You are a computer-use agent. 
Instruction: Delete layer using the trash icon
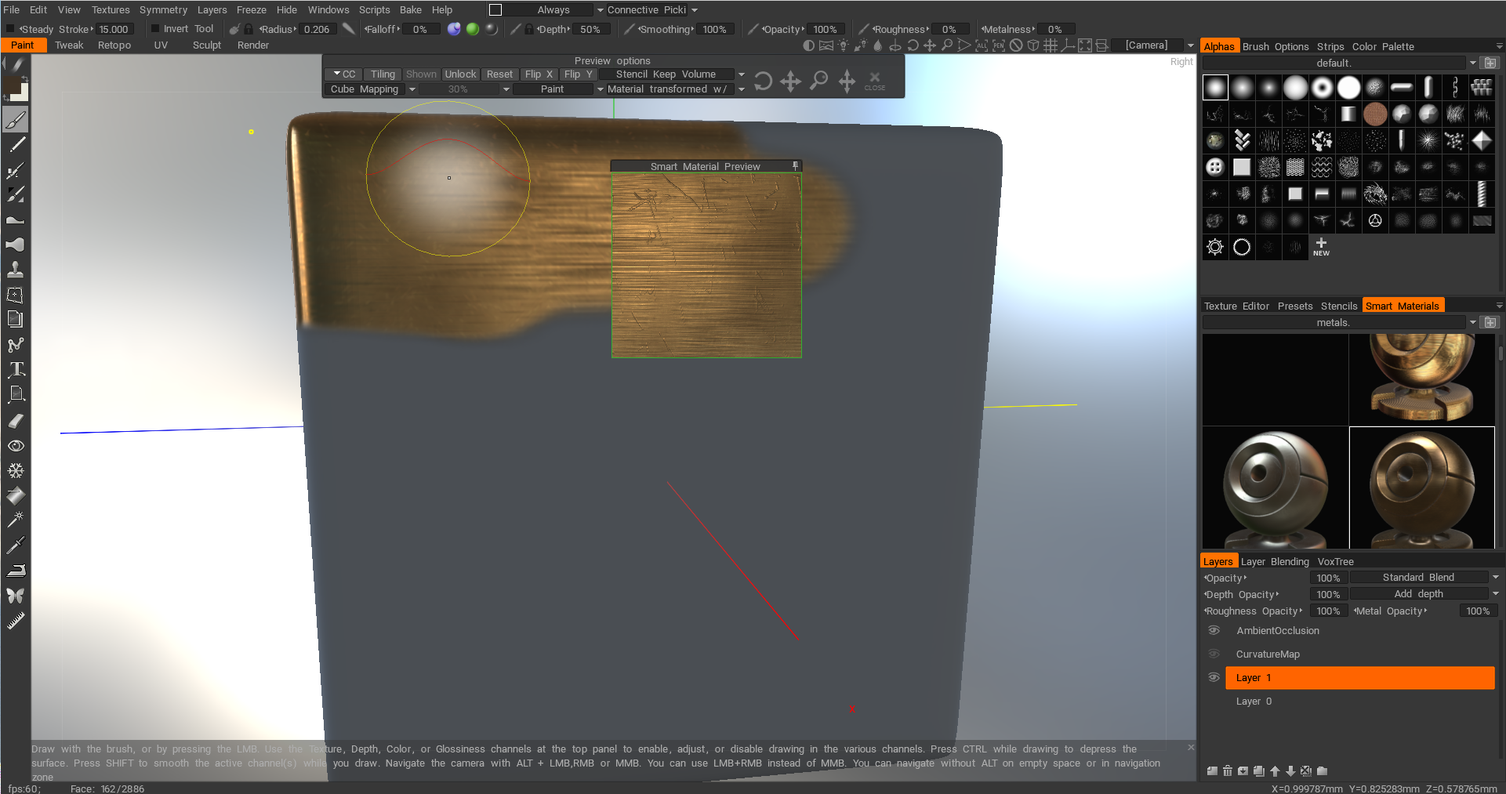point(1228,770)
